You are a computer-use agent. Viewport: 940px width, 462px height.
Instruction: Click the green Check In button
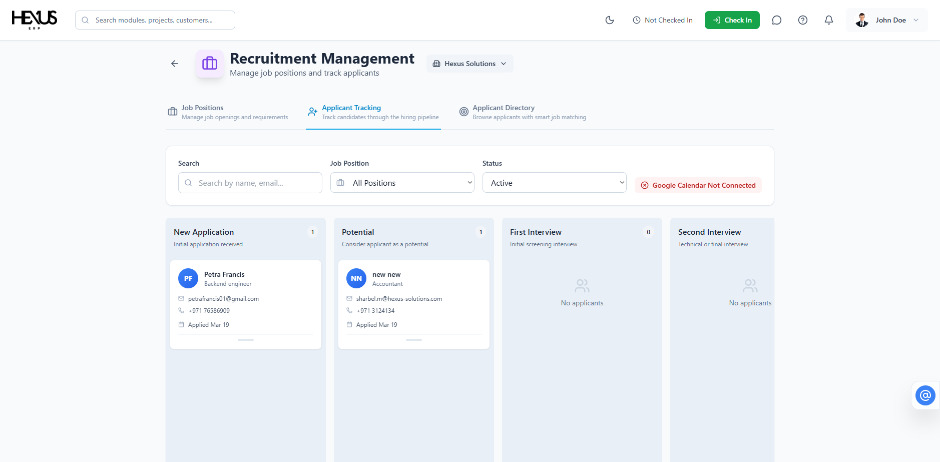(x=732, y=20)
